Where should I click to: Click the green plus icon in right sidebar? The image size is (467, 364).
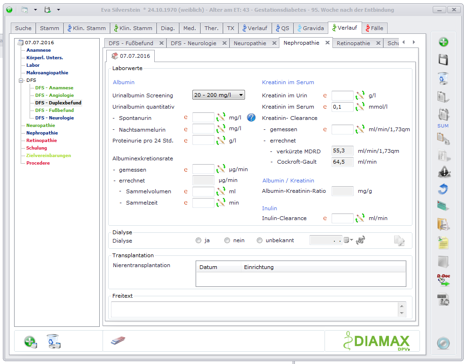443,42
